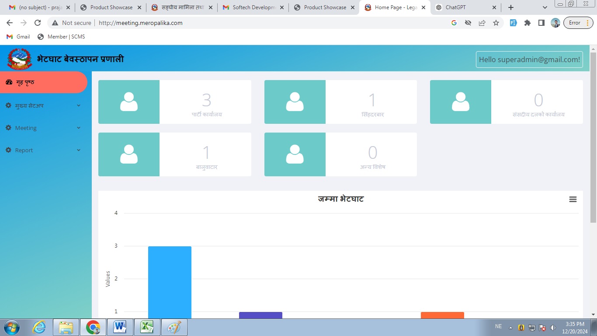Click the user icon on सिंहदरबार card
597x336 pixels.
[x=295, y=102]
